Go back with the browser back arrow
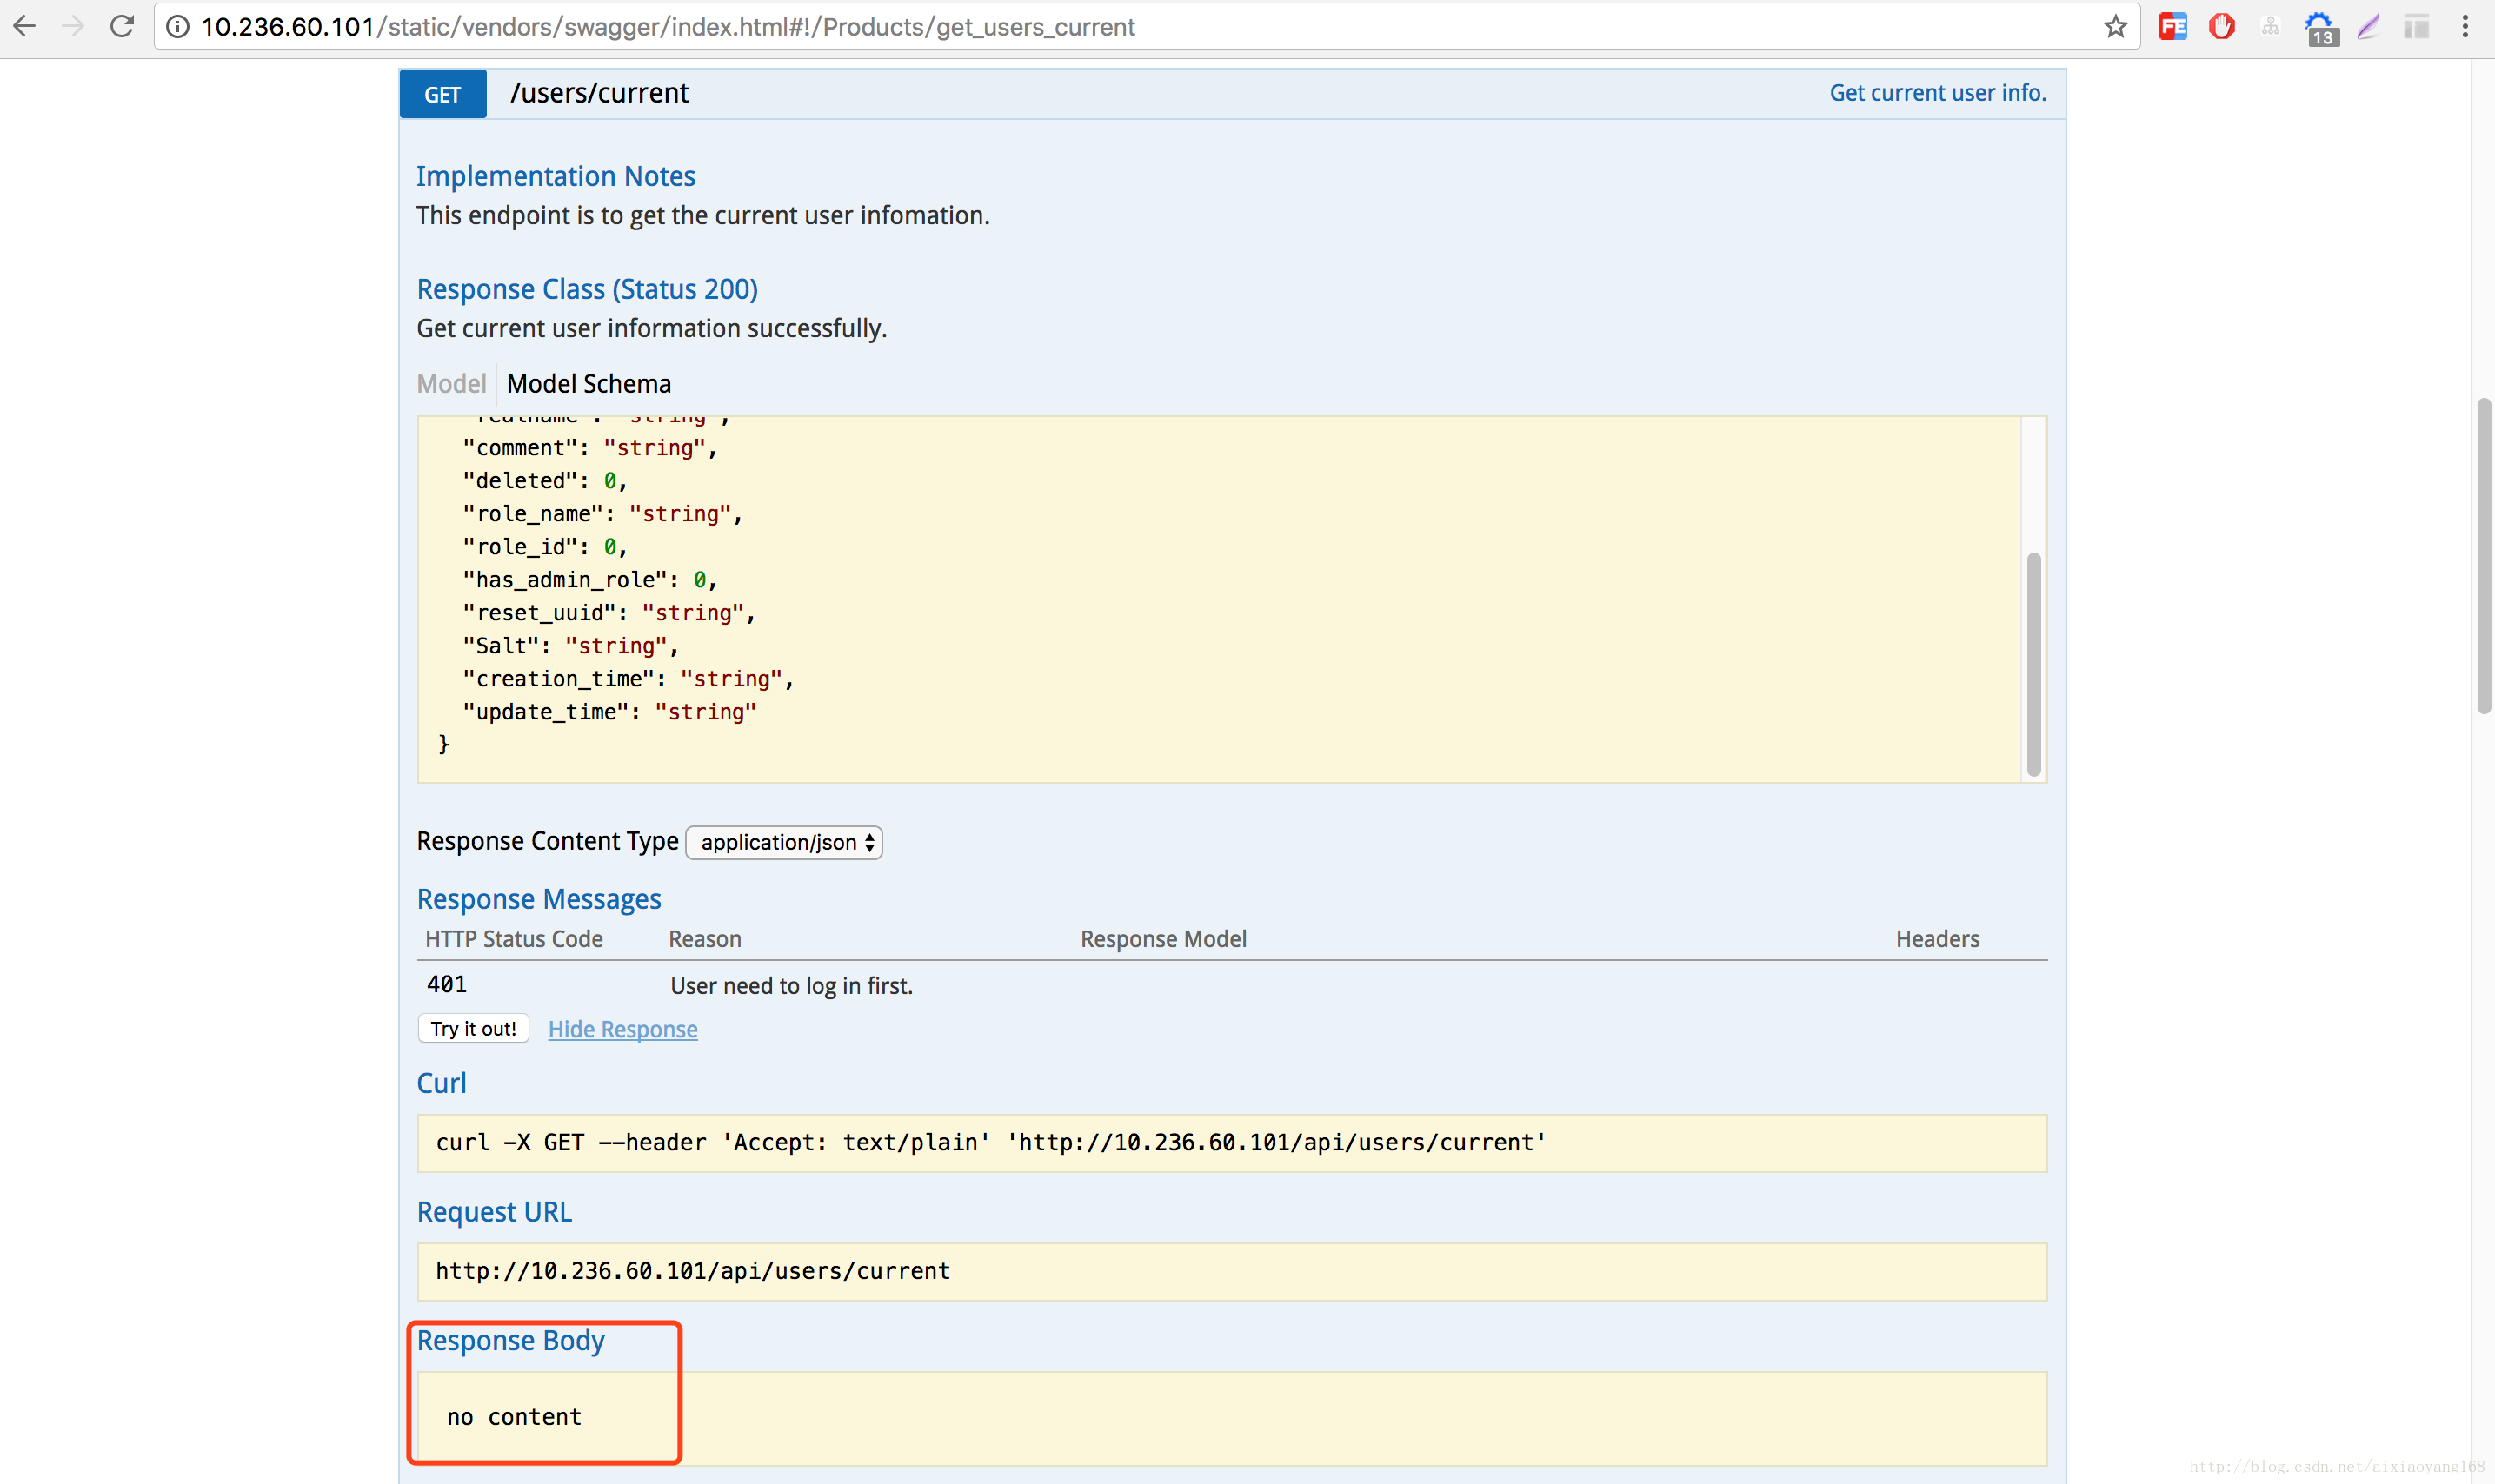This screenshot has height=1484, width=2495. click(x=25, y=26)
